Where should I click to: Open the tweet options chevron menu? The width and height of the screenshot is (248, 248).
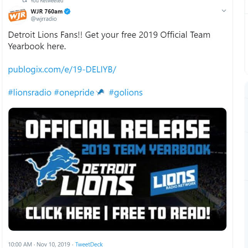tap(224, 11)
